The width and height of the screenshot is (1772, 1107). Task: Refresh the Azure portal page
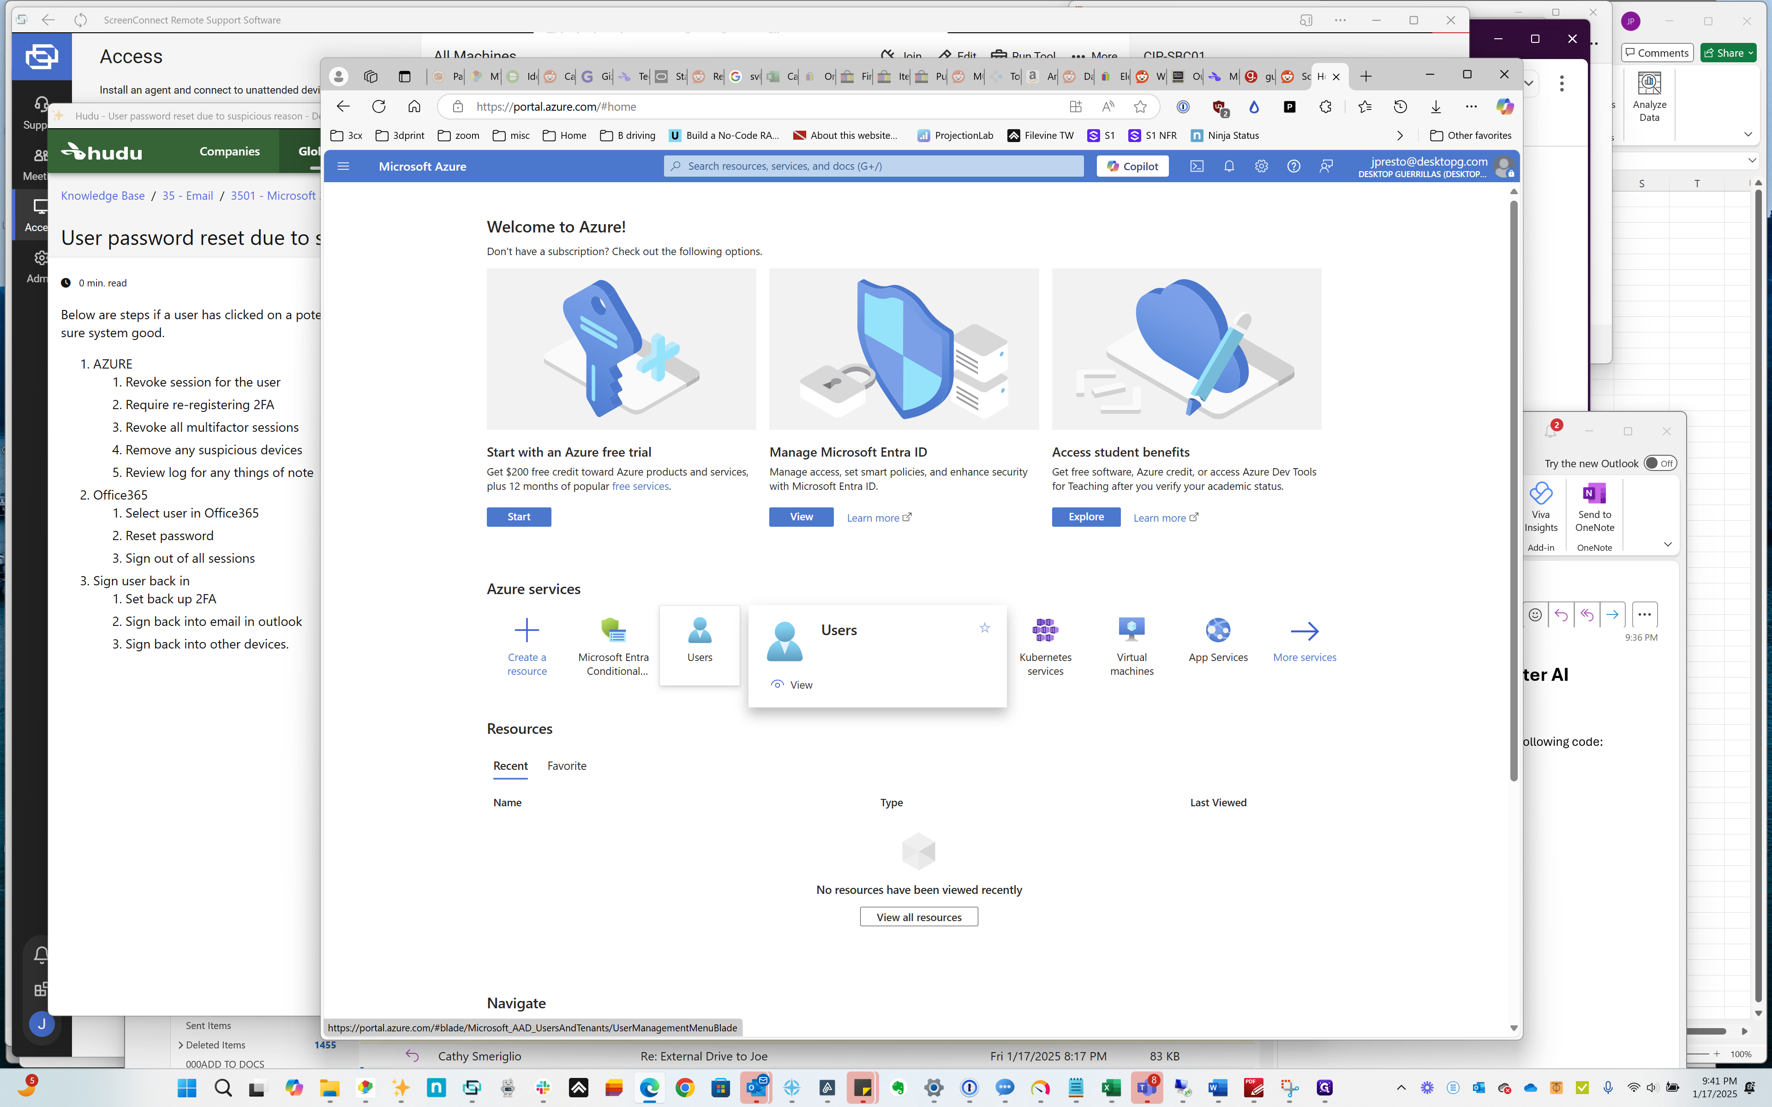click(378, 107)
